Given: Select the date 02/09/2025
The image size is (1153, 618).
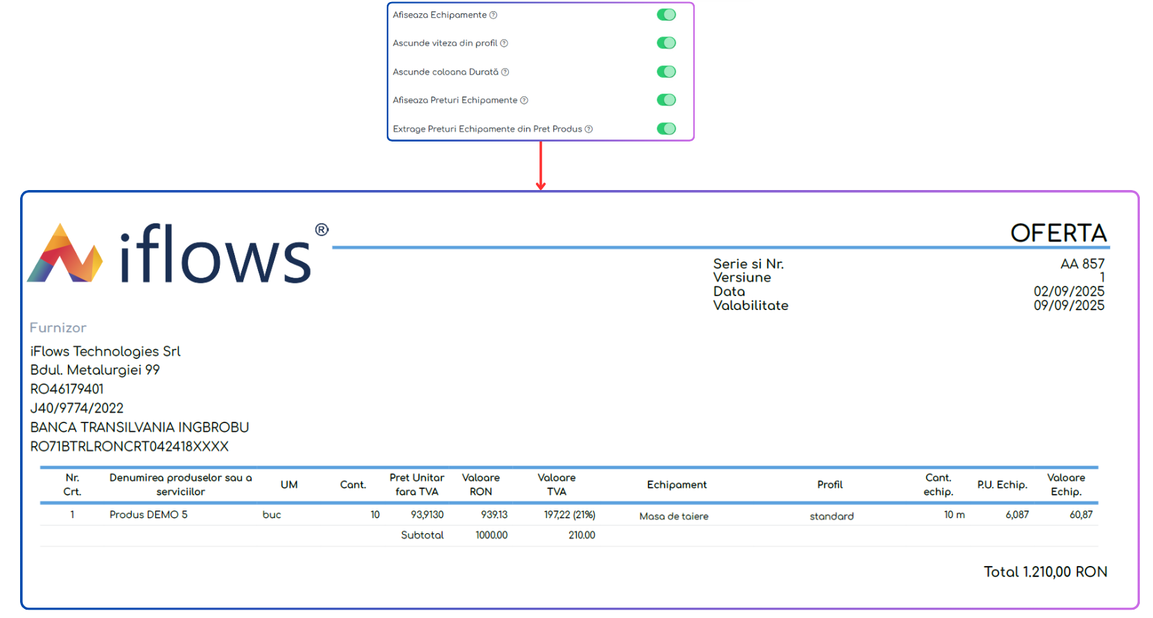Looking at the screenshot, I should tap(1069, 291).
